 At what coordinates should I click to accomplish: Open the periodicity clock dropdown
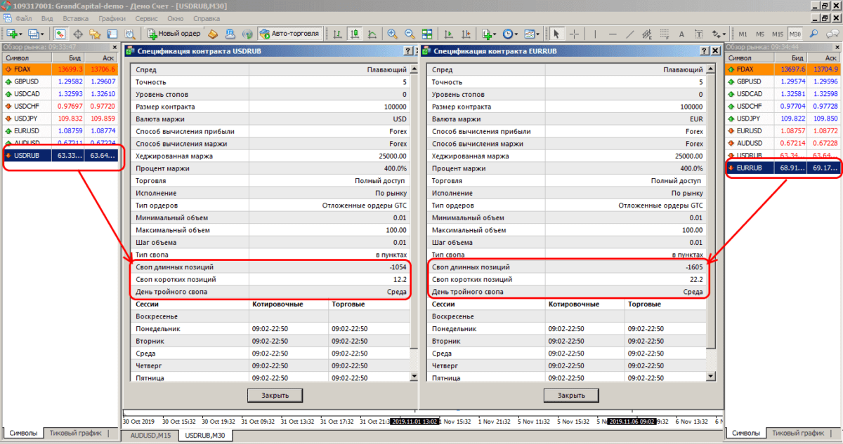516,33
